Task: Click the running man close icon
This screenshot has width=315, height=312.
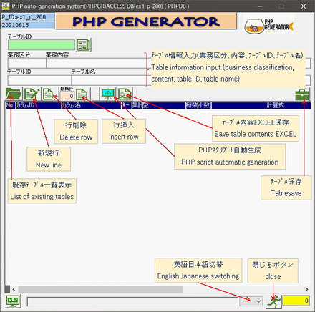Action: pos(273,301)
